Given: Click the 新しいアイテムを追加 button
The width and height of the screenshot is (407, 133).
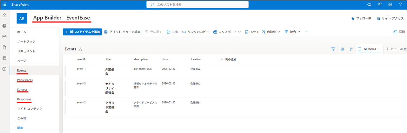Looking at the screenshot, I should 83,32.
